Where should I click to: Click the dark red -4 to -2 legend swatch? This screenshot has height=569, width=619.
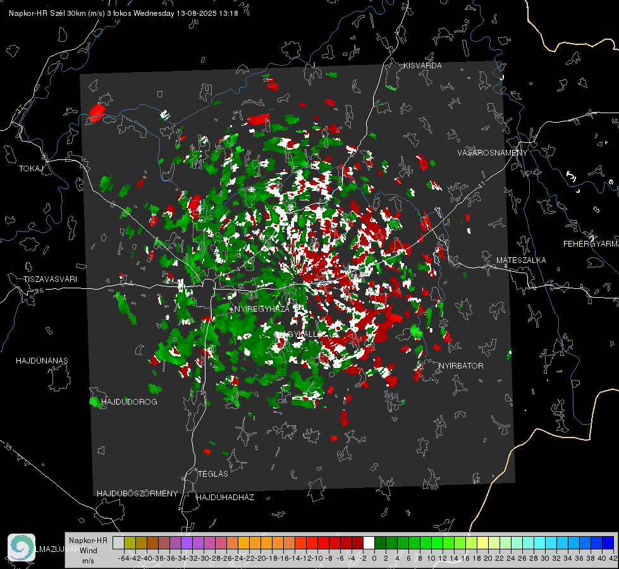point(357,543)
